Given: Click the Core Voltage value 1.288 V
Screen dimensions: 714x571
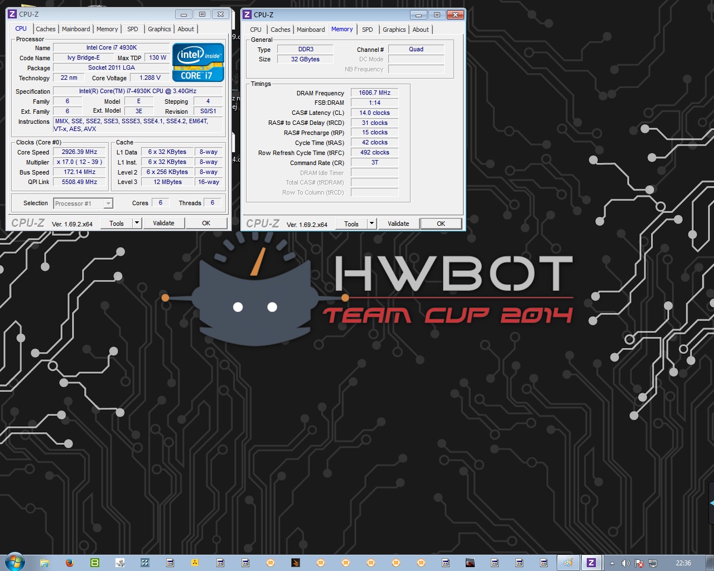Looking at the screenshot, I should pos(150,78).
